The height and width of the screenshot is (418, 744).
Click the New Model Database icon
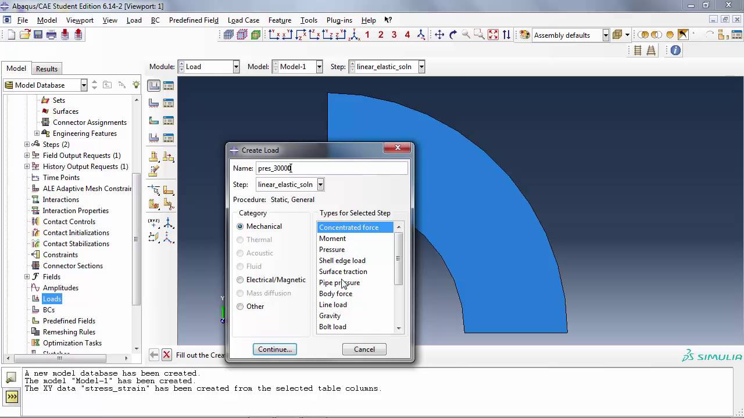[x=12, y=35]
